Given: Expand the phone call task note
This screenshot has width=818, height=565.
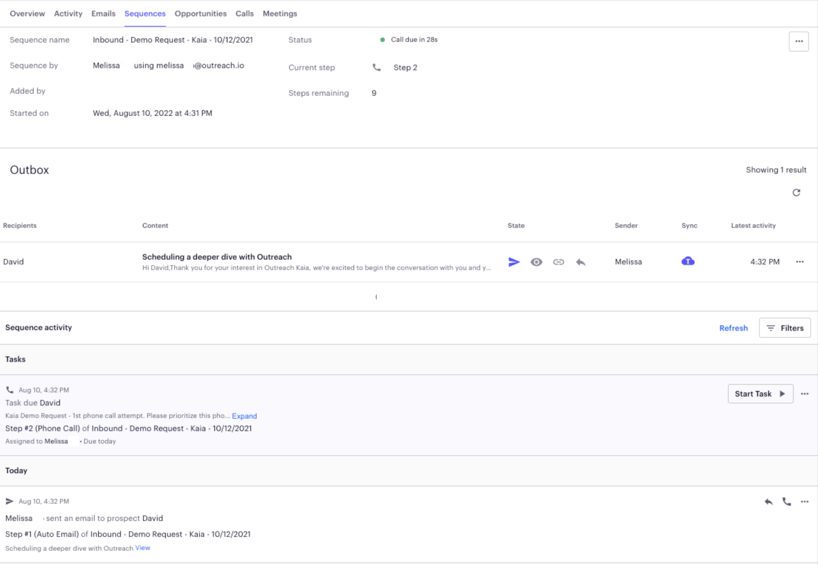Looking at the screenshot, I should (x=244, y=416).
